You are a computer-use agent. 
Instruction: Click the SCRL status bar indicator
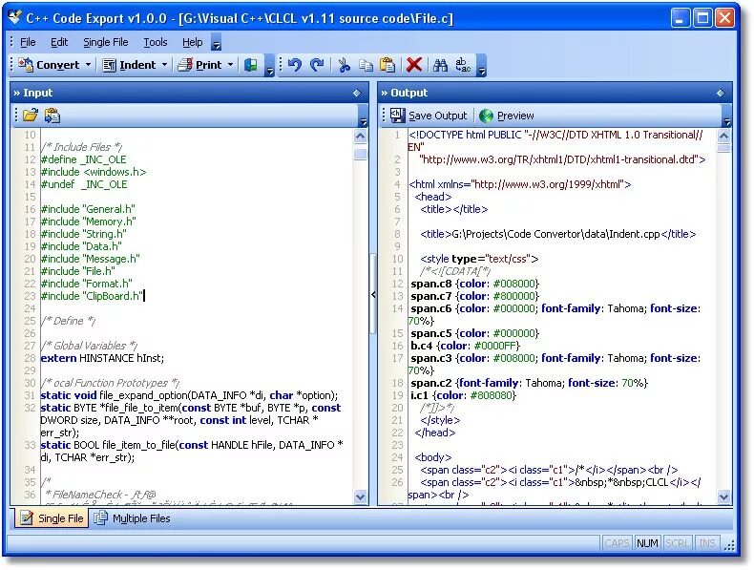pos(677,543)
